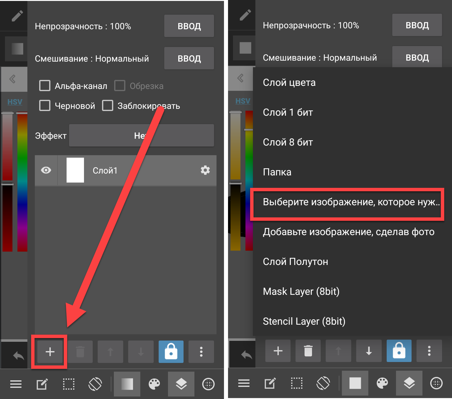
Task: Select Слой1 layer thumbnail
Action: [x=75, y=170]
